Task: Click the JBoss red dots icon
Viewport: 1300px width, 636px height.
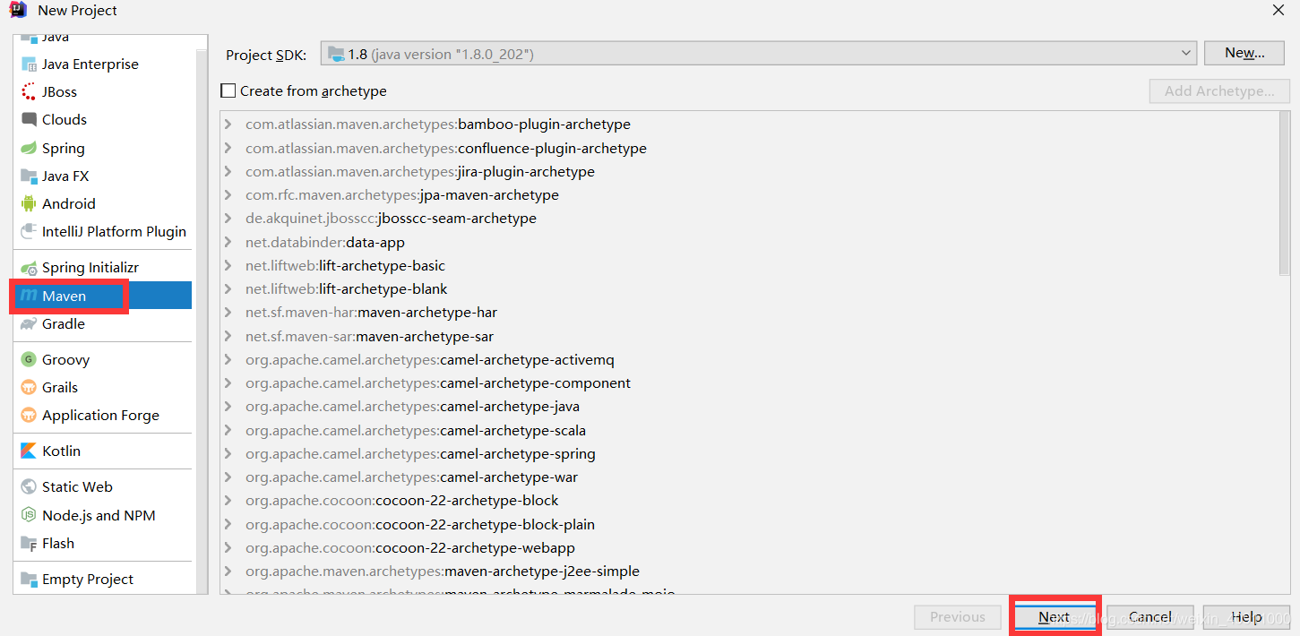Action: click(29, 92)
